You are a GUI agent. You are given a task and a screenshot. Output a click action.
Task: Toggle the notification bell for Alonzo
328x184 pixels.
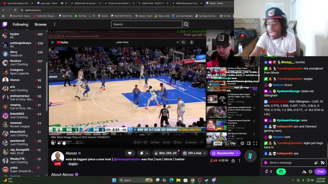(142, 153)
